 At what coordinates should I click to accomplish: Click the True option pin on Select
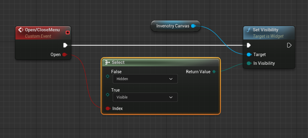[x=108, y=95]
